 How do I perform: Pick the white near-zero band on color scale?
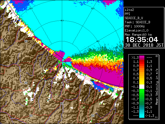[x=142, y=87]
